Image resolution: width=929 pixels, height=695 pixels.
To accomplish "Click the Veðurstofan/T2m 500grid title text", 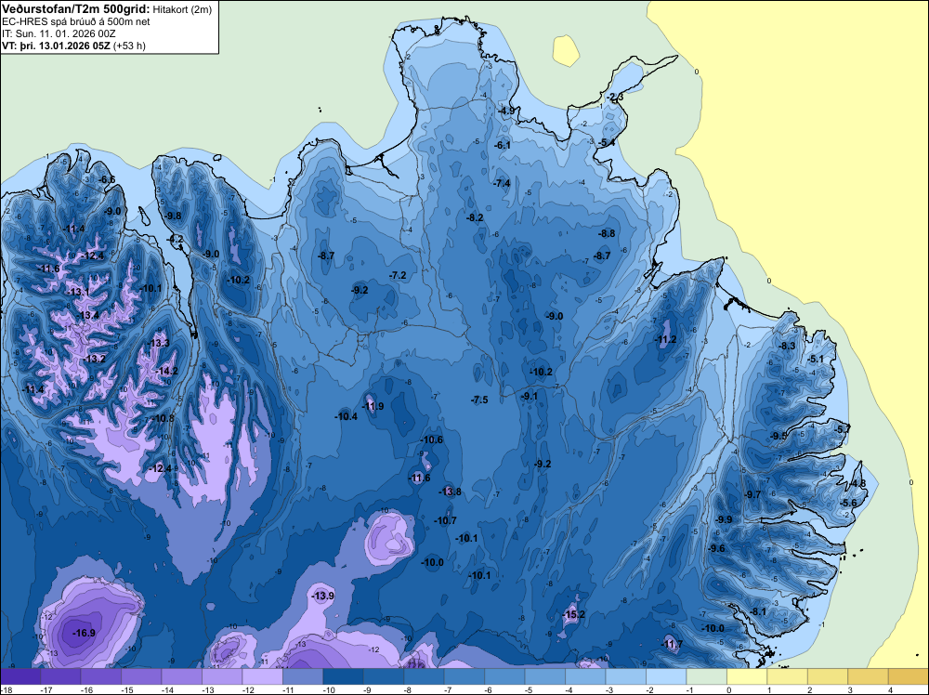I will 75,9.
